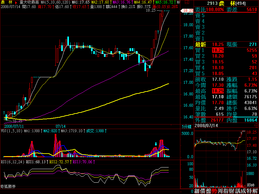Screen dimensions: 259x194
Task: Switch to the 指 index tab
Action: click(x=226, y=191)
